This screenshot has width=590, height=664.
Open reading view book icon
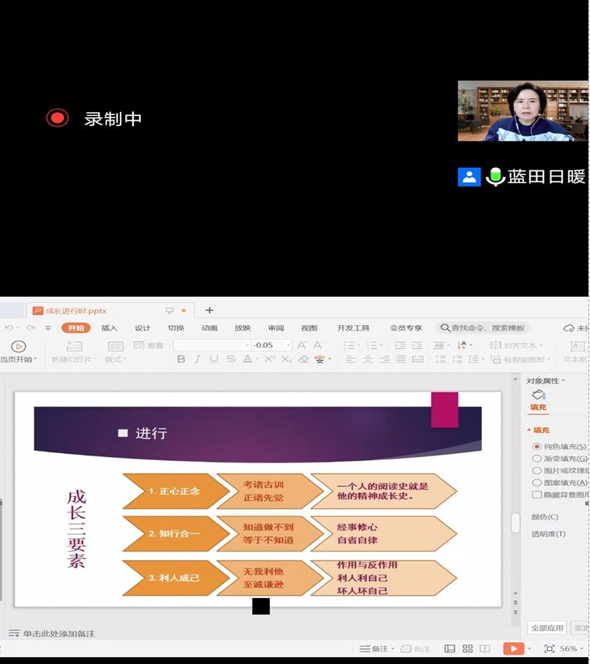point(485,648)
